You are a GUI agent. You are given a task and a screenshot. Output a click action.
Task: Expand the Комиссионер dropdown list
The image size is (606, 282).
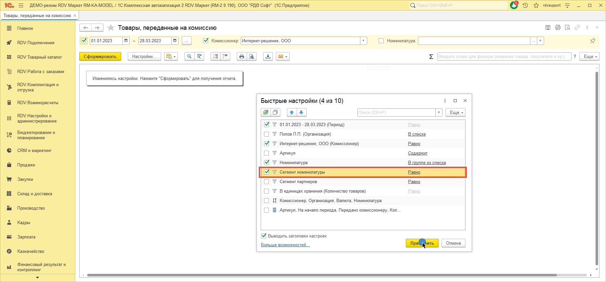tap(363, 41)
